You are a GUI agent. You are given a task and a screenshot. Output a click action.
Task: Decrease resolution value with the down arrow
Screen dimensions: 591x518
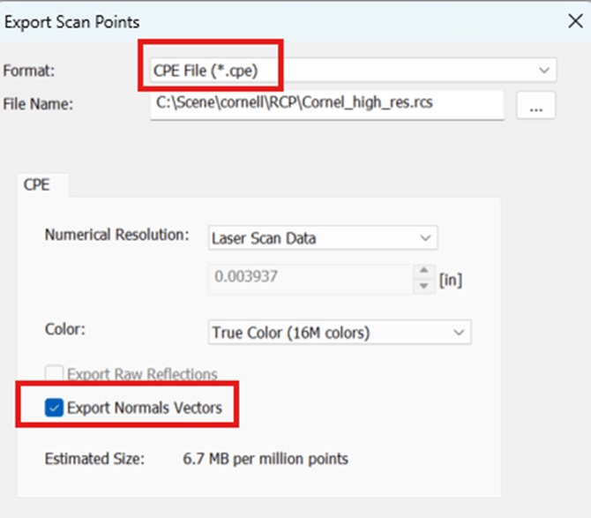pyautogui.click(x=425, y=285)
